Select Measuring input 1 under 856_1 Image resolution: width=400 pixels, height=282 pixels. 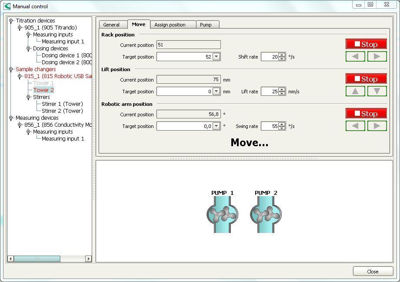[63, 139]
